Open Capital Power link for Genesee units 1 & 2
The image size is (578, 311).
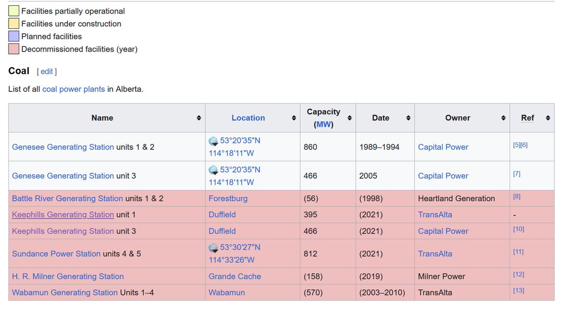pos(443,147)
